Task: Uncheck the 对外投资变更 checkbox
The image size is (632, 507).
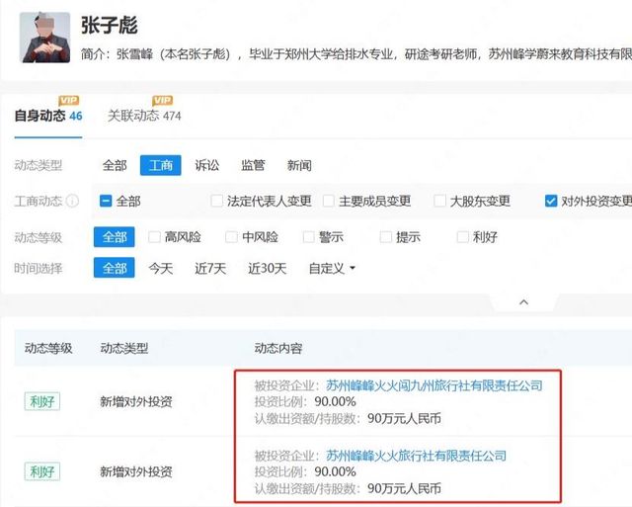Action: point(551,202)
